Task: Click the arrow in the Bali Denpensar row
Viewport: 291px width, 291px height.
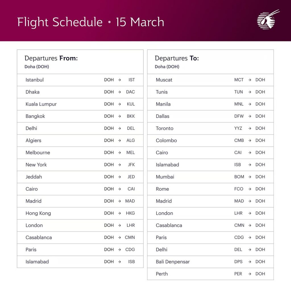Action: tap(250, 262)
